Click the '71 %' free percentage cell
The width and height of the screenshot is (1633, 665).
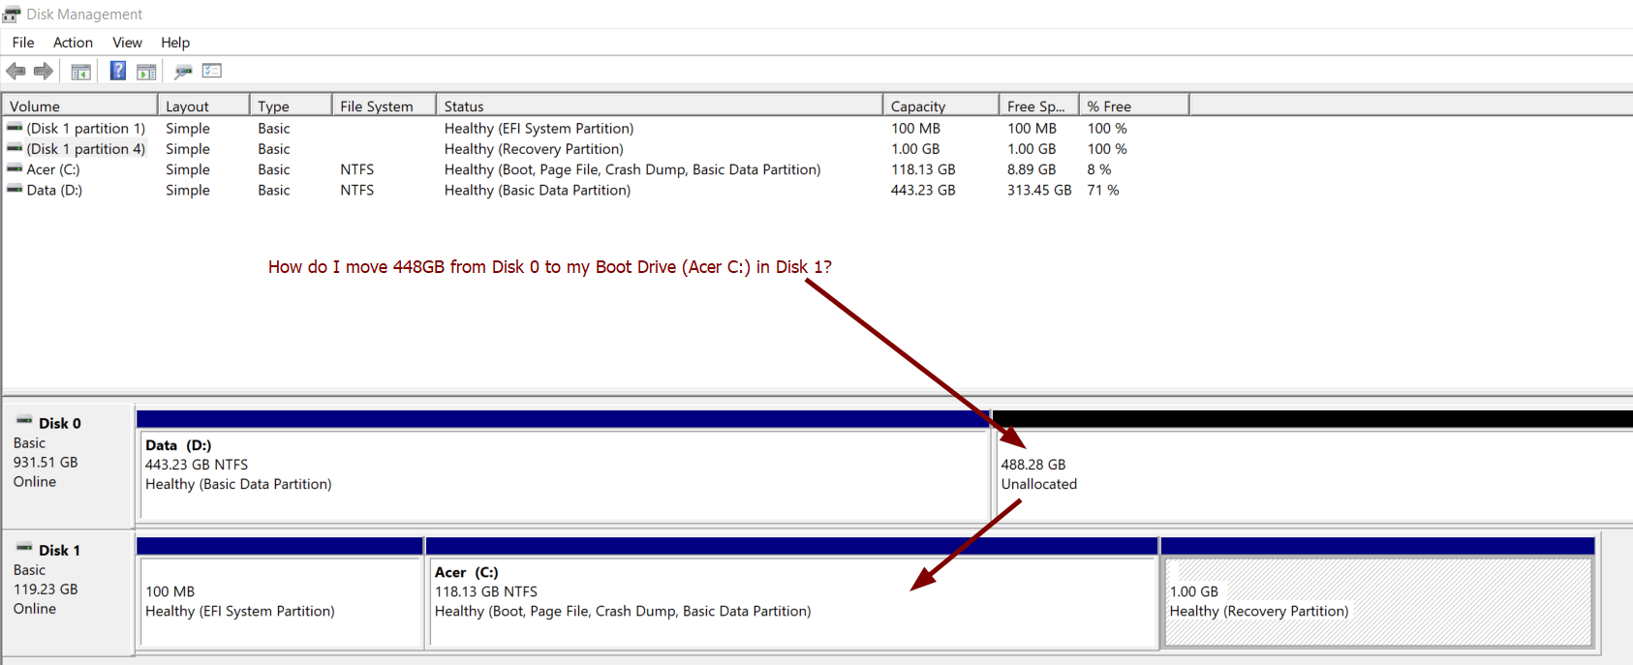pos(1103,190)
